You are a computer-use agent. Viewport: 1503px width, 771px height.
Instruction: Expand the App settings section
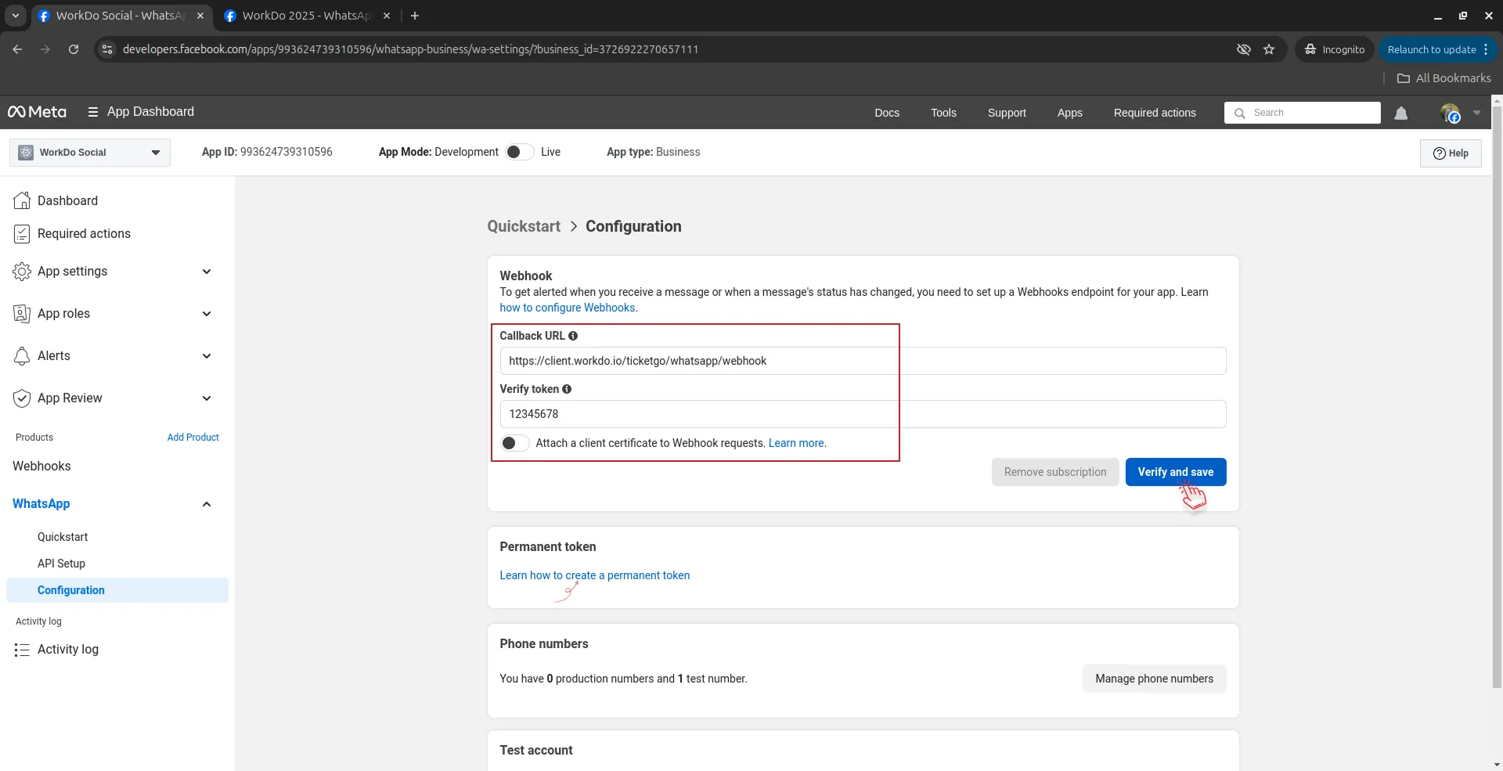[207, 272]
